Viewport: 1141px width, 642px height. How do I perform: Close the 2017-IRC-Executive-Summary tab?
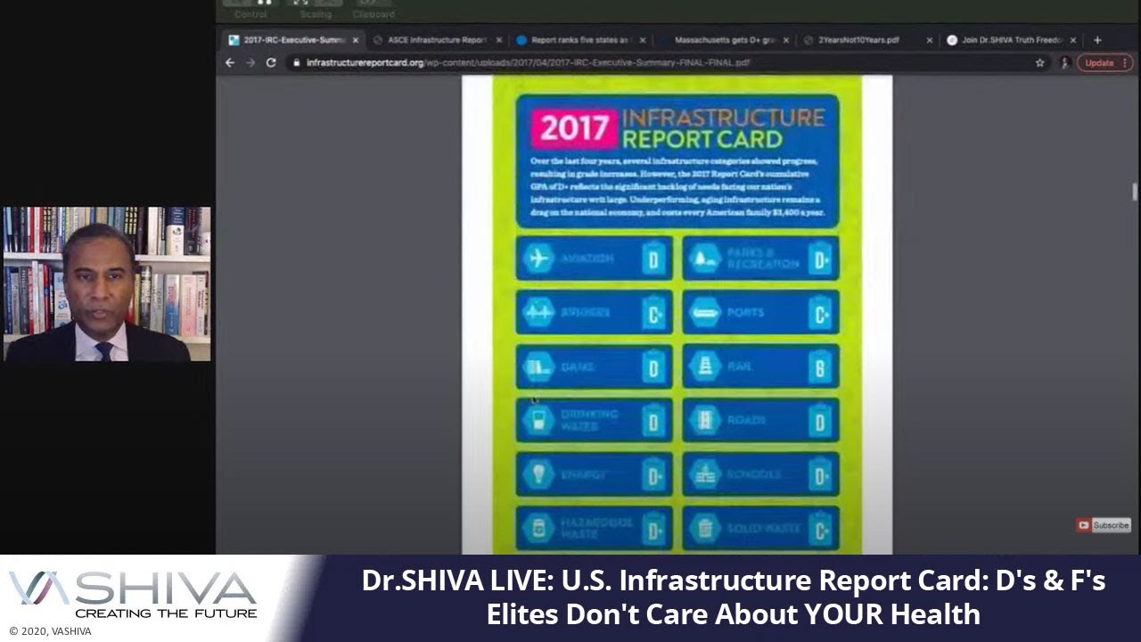(356, 40)
